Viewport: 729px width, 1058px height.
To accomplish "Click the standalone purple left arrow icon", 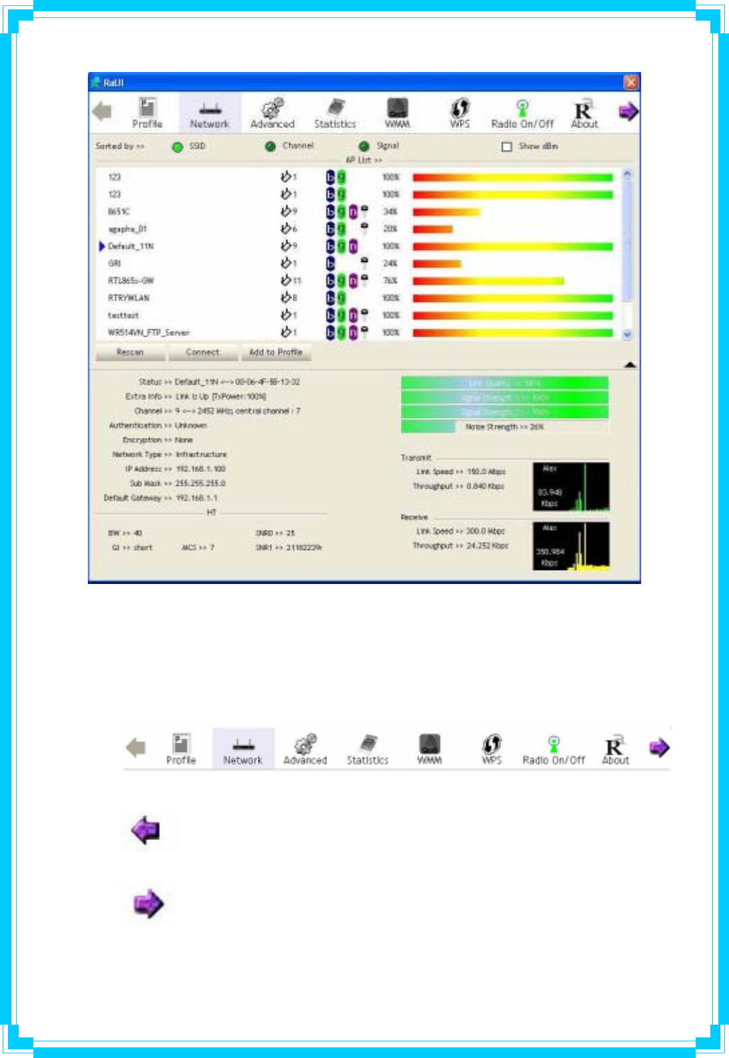I will pyautogui.click(x=146, y=831).
